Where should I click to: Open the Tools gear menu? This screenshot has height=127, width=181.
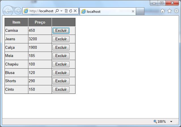click(x=176, y=11)
